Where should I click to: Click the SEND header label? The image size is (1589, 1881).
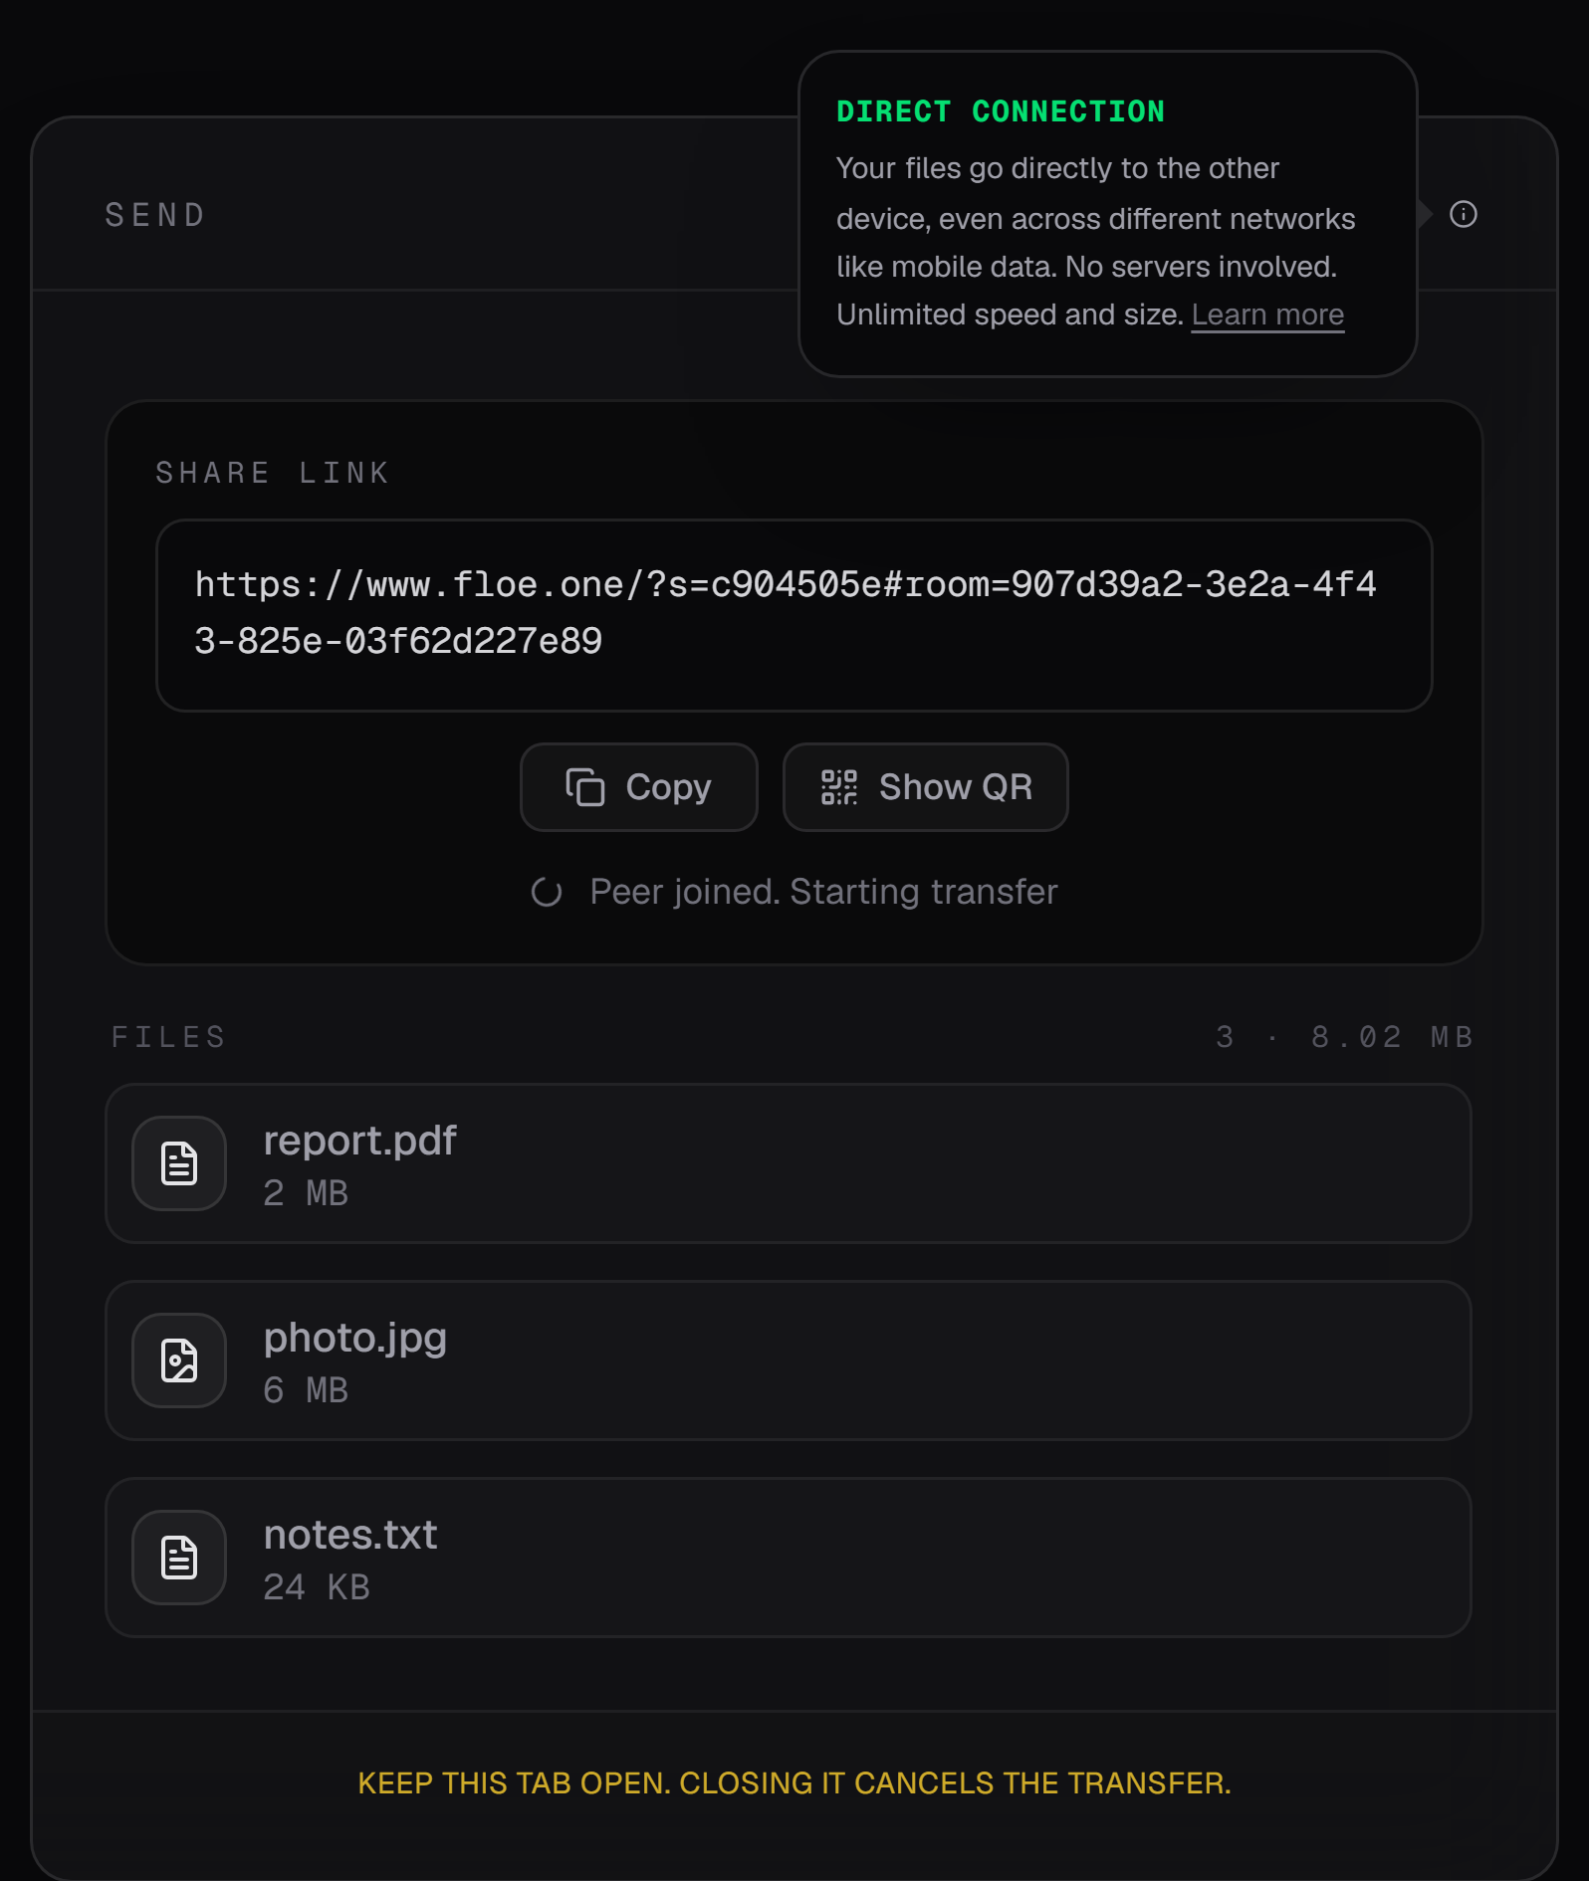155,215
